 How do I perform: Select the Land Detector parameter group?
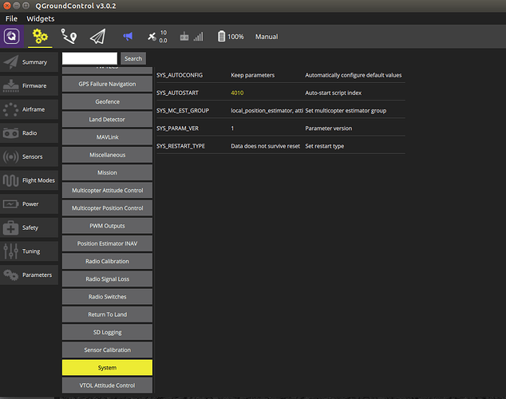(x=107, y=120)
